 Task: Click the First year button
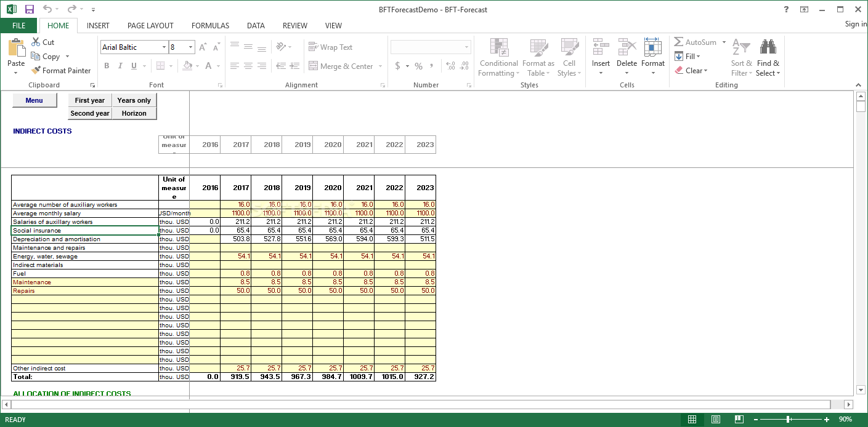(90, 100)
